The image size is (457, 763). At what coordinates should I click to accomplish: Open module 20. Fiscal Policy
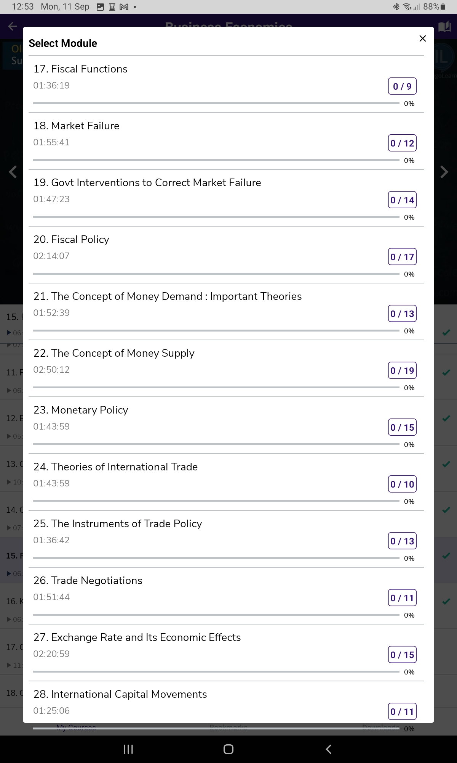(x=71, y=240)
